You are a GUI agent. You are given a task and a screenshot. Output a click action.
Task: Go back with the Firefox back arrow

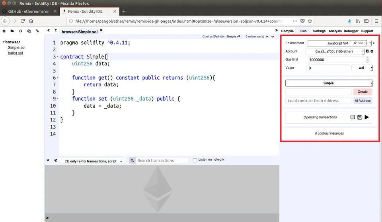[x=5, y=21]
